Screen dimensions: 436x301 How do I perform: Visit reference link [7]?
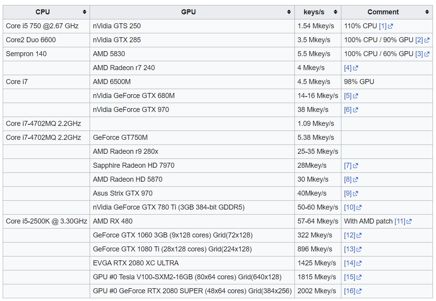click(x=351, y=165)
